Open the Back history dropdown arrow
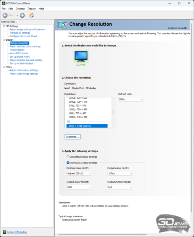 (x=17, y=15)
